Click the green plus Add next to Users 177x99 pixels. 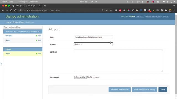(x=38, y=40)
